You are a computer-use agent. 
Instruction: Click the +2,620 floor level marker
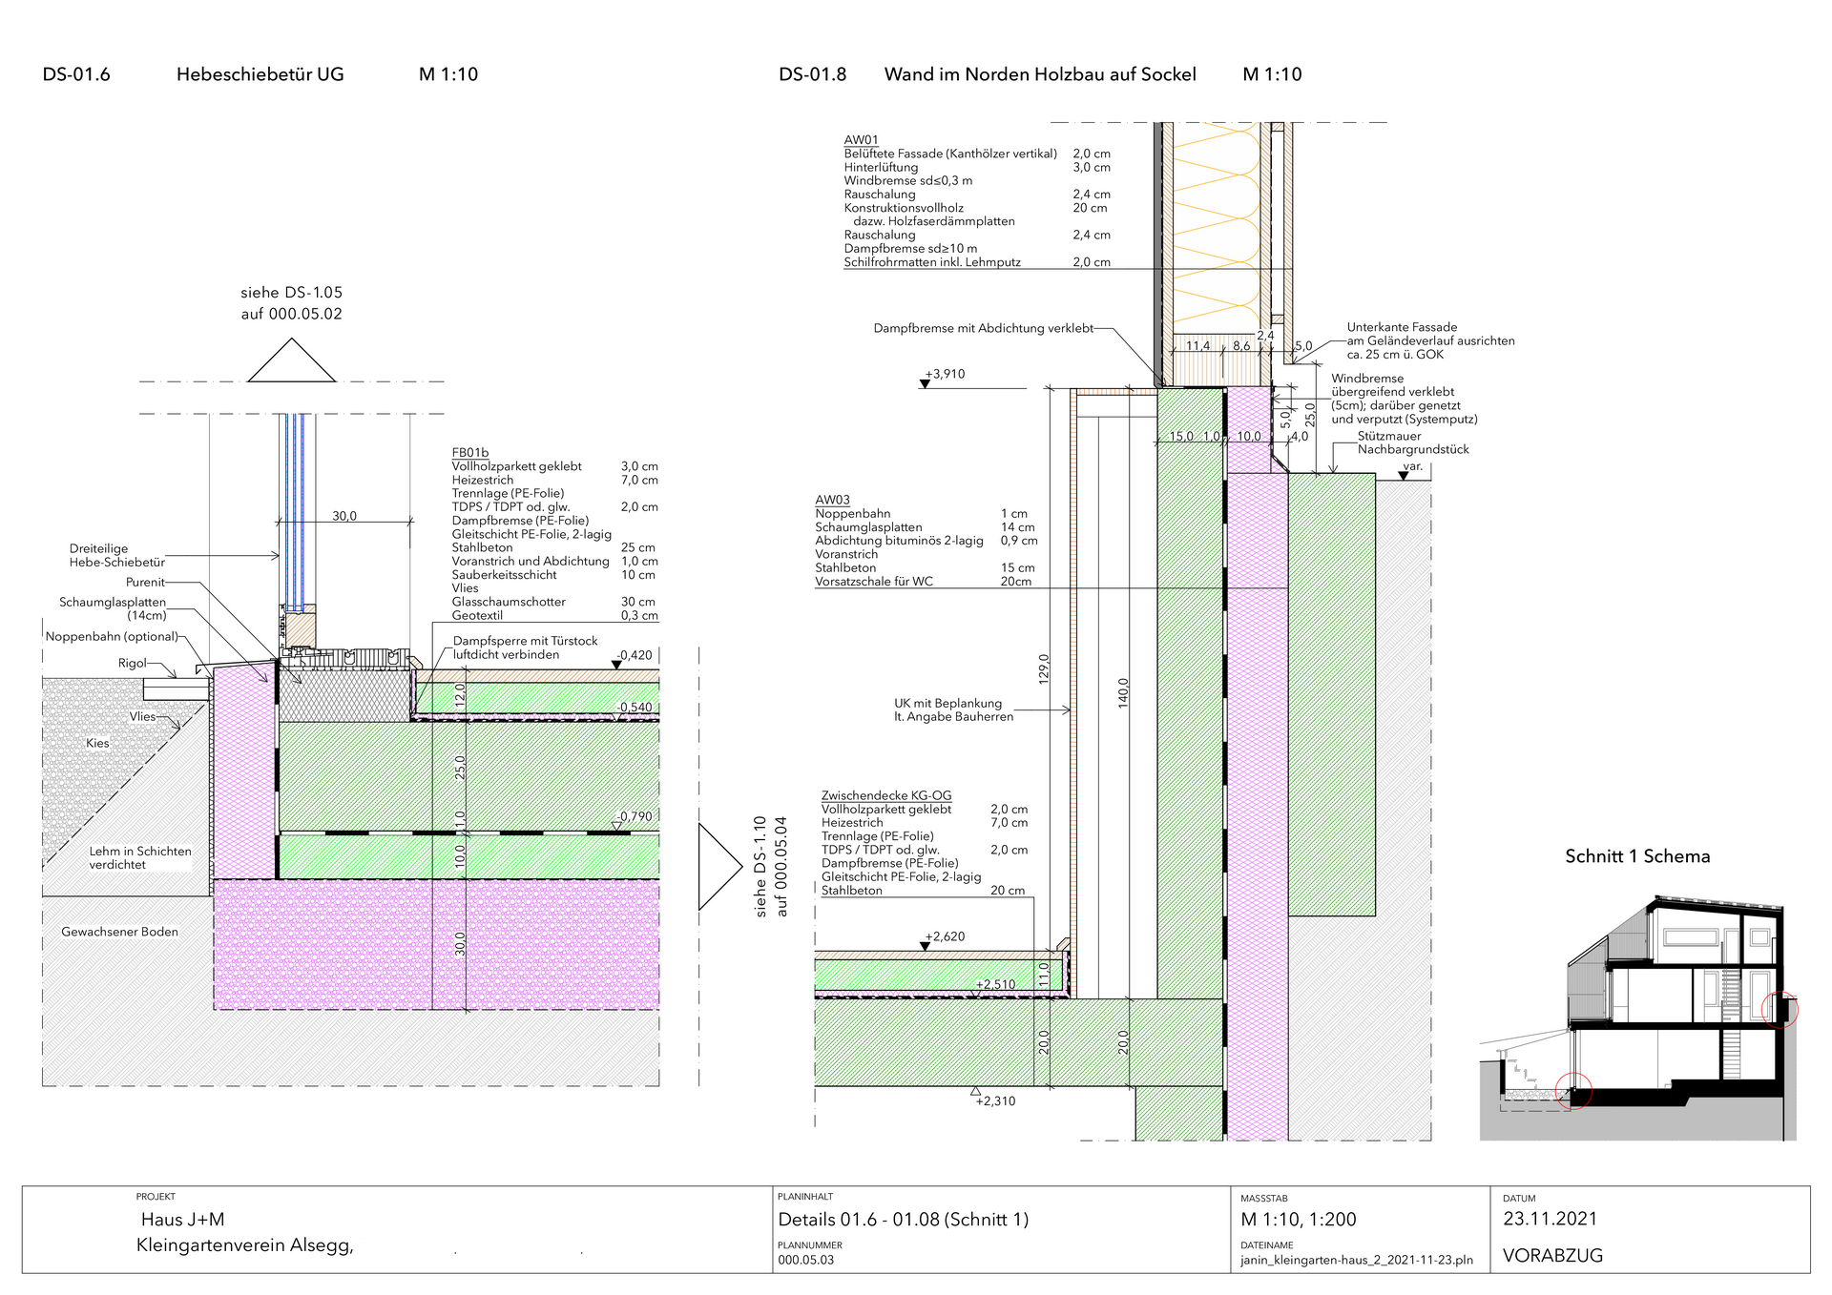[x=925, y=946]
